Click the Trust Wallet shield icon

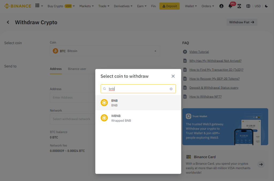(188, 116)
